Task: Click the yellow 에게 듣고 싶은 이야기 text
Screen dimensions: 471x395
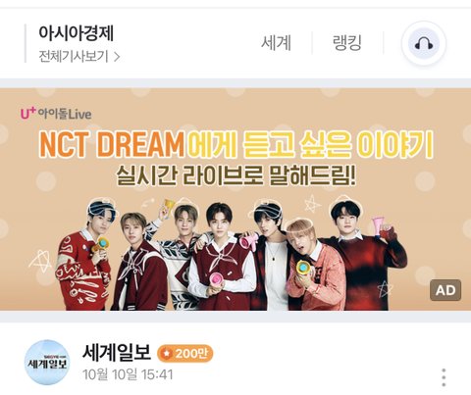Action: (x=310, y=144)
